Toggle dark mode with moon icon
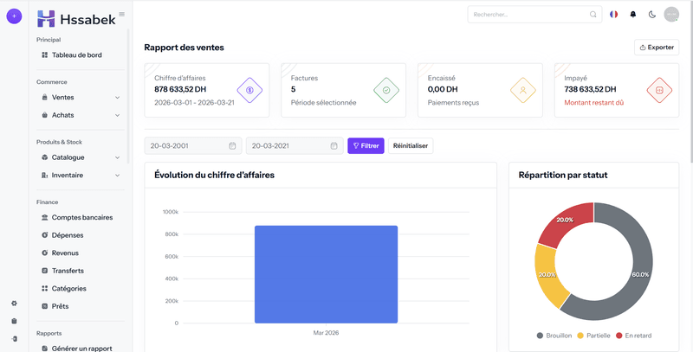 tap(651, 15)
